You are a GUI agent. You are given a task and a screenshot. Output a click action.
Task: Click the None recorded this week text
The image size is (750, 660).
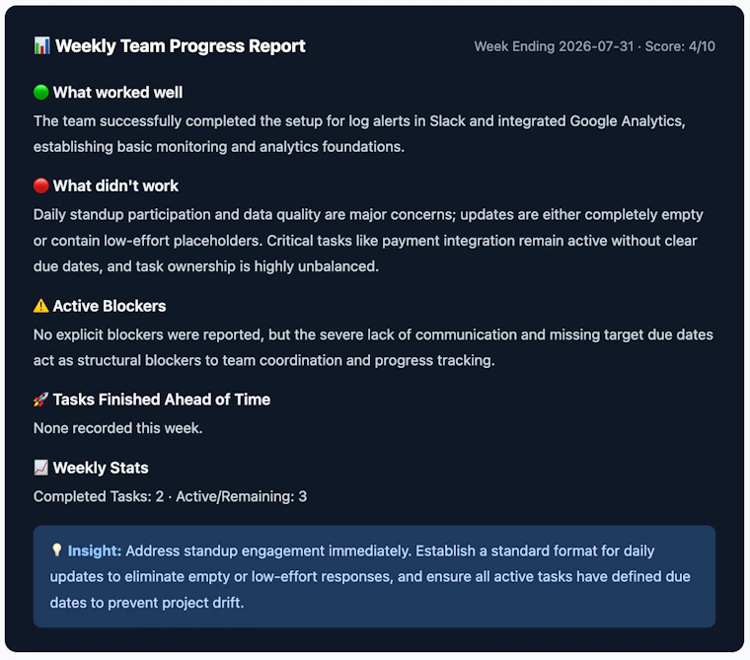[x=118, y=428]
